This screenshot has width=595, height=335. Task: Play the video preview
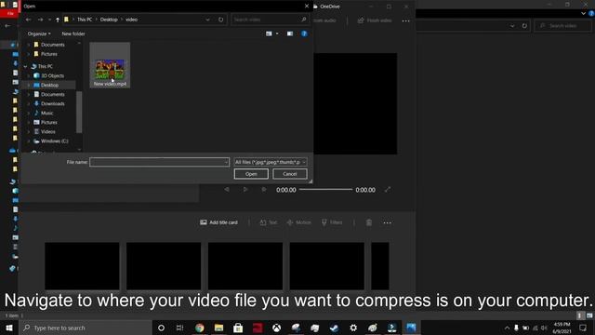pos(245,190)
